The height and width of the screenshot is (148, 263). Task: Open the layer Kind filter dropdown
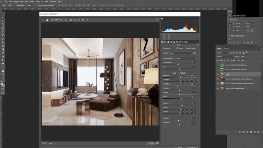[x=222, y=53]
